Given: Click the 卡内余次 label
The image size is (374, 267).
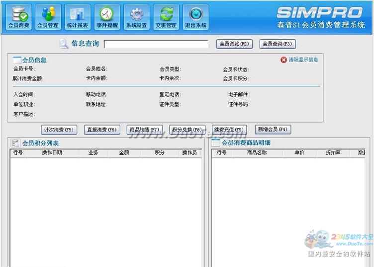Looking at the screenshot, I should (170, 78).
